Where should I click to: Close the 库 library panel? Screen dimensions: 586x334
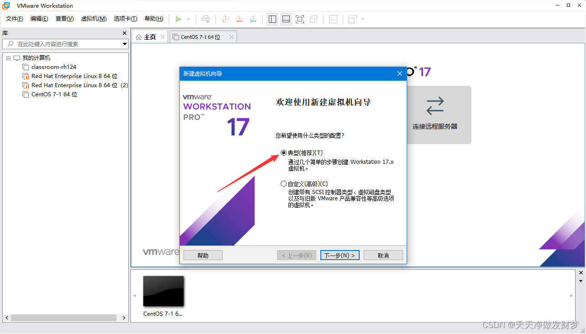[x=125, y=33]
